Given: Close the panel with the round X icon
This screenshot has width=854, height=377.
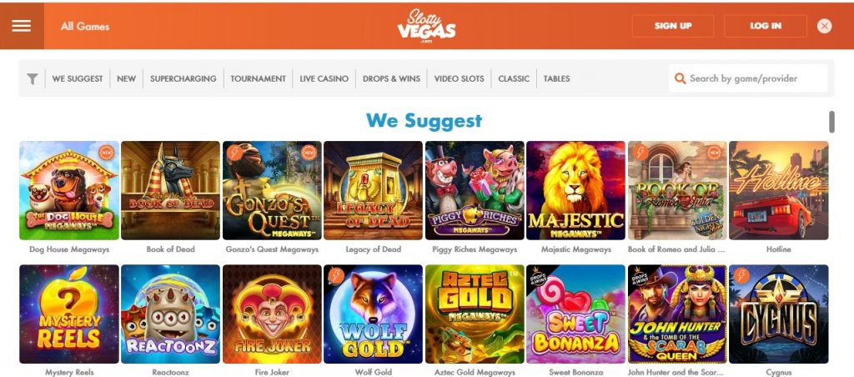Looking at the screenshot, I should 824,26.
